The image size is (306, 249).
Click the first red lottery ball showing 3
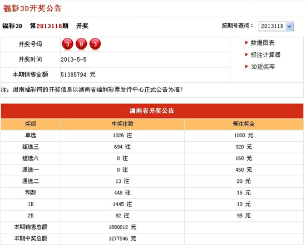[x=67, y=44]
